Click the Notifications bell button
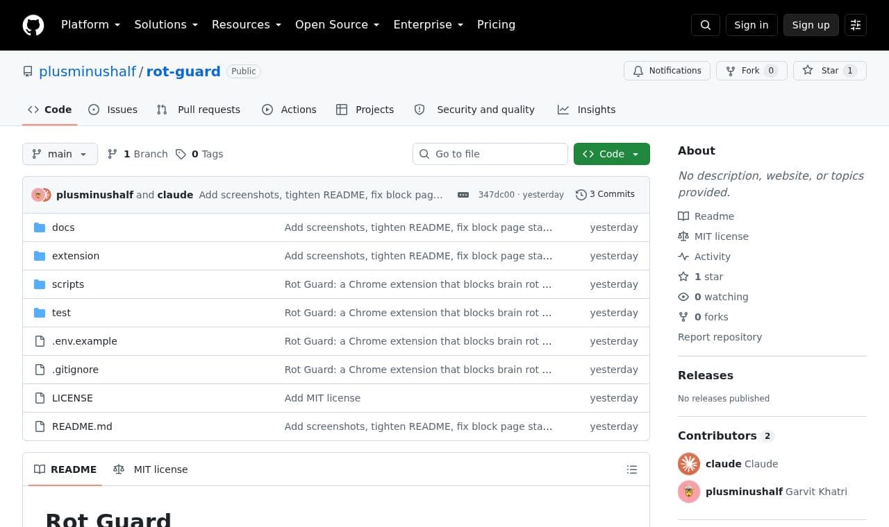Screen dimensions: 889x527 click(x=667, y=71)
